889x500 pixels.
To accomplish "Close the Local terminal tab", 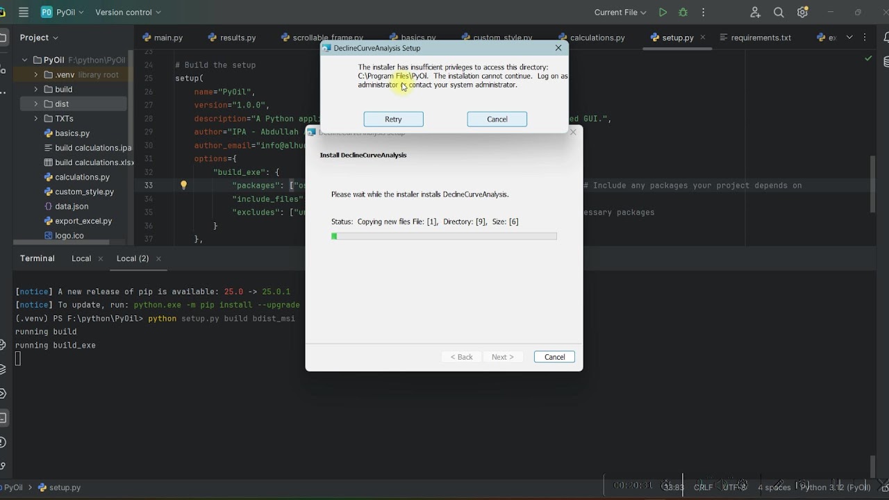I will 100,258.
